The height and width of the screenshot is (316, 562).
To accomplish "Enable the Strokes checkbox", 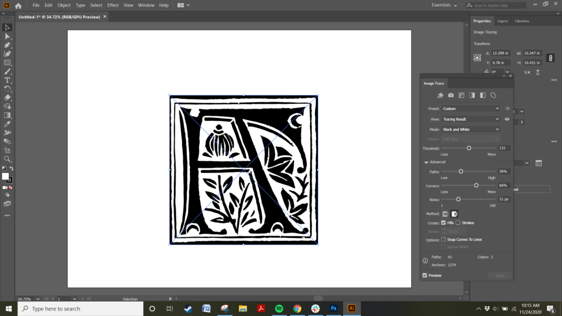I will click(458, 223).
